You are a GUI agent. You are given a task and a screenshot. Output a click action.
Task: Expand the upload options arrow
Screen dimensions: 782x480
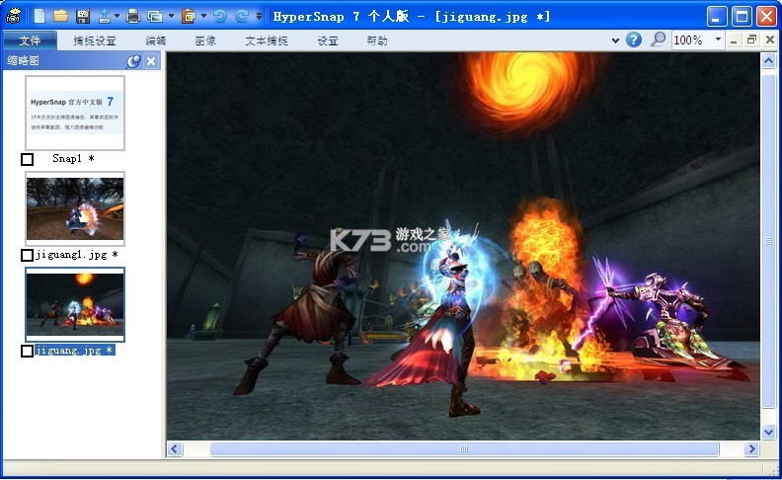[x=117, y=16]
